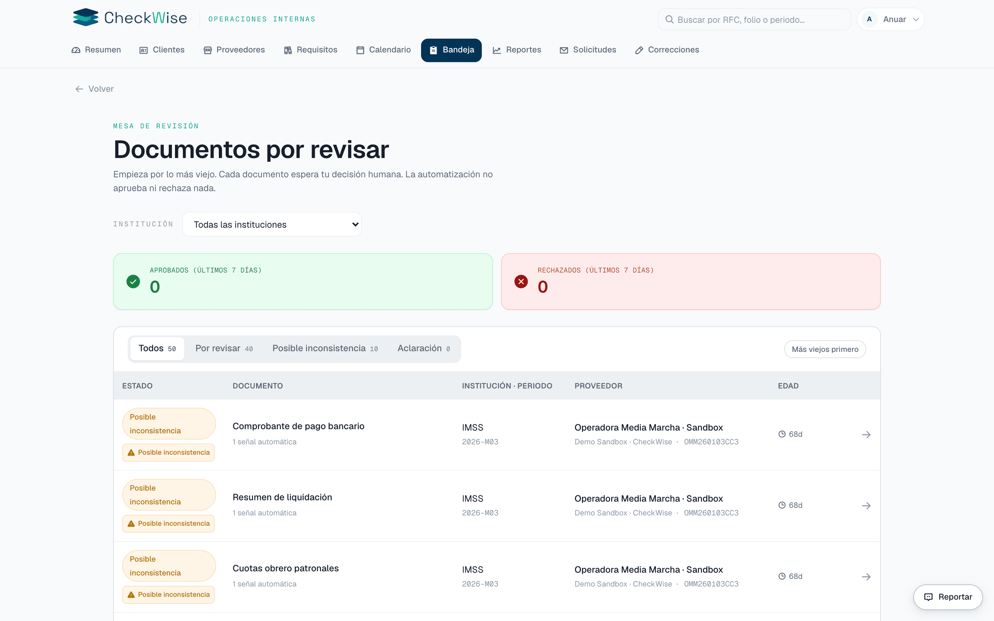The width and height of the screenshot is (994, 621).
Task: Open the Solicitudes section
Action: tap(588, 50)
